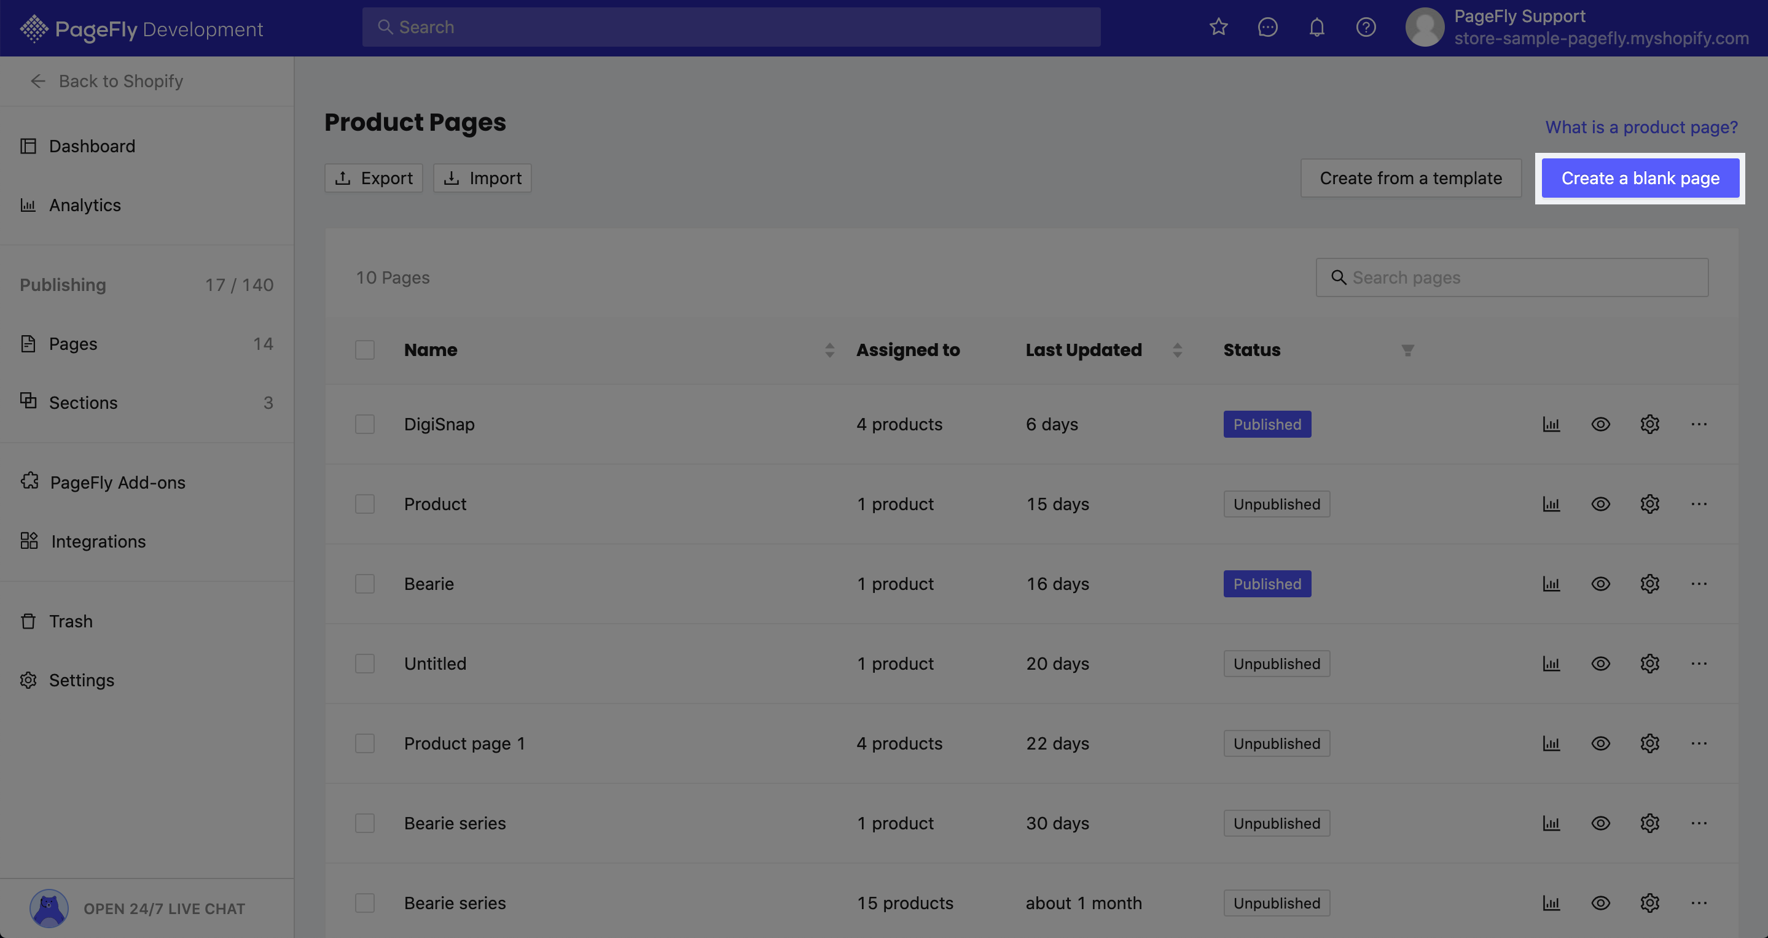Click the PageFly logo

click(141, 29)
